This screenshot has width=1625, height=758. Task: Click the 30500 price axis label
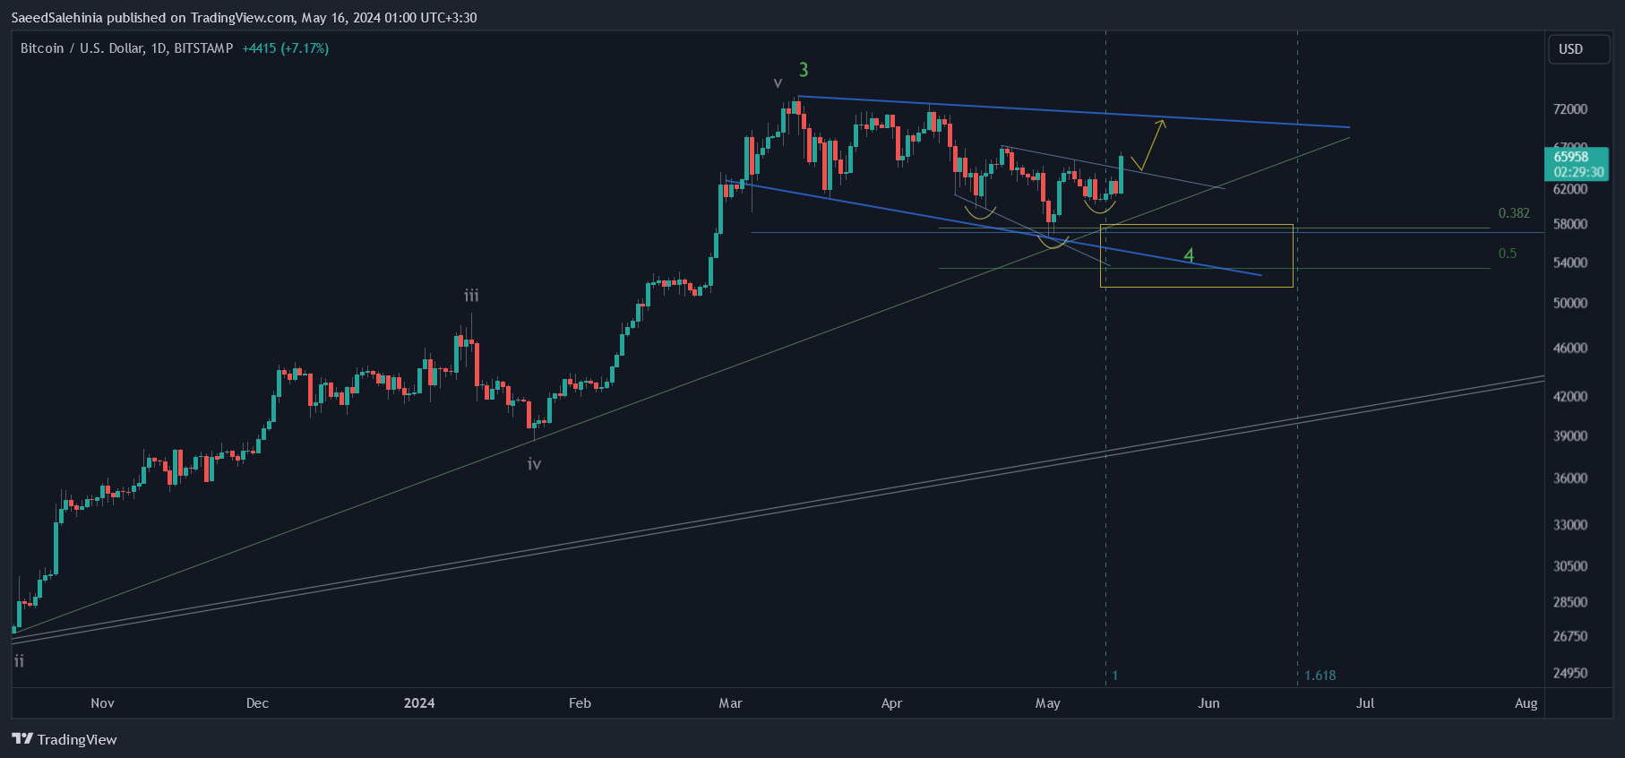point(1570,566)
